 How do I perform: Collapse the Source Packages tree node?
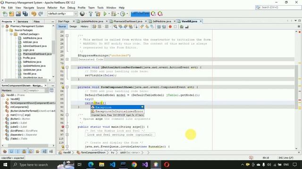click(x=7, y=30)
